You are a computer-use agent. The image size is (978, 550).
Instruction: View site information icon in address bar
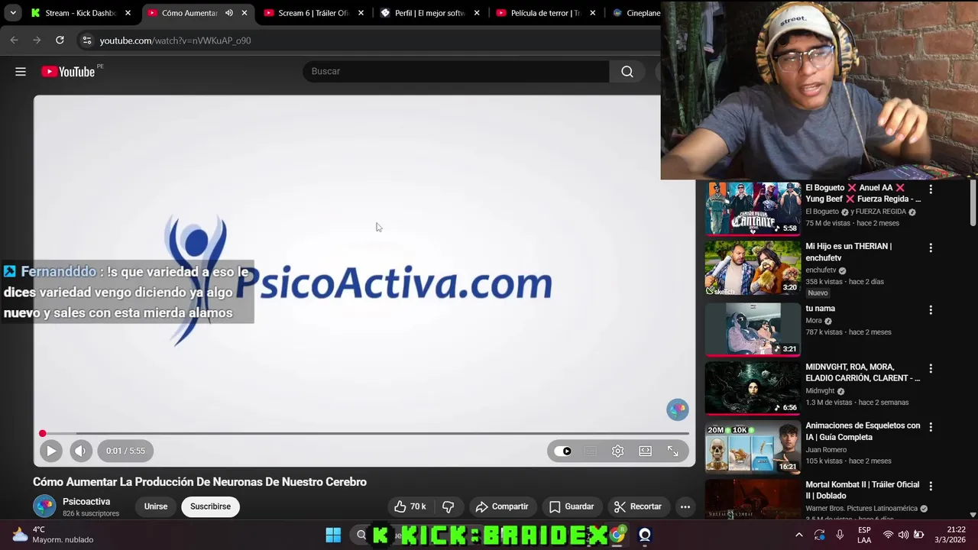point(87,40)
